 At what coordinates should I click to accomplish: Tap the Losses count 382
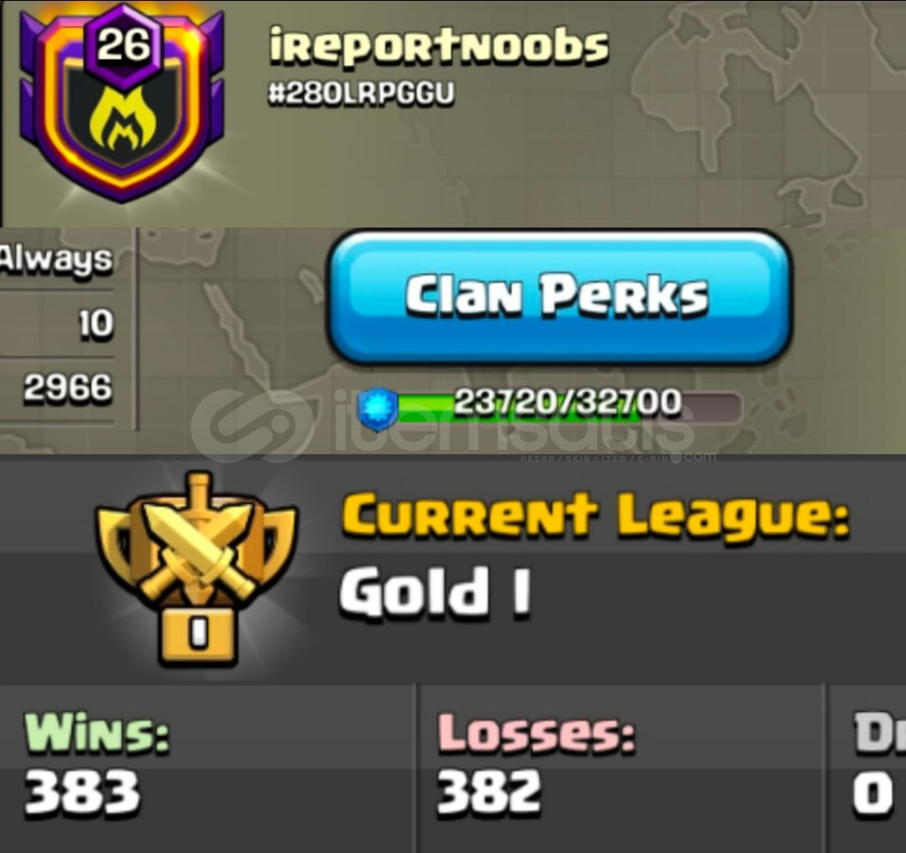pyautogui.click(x=489, y=791)
